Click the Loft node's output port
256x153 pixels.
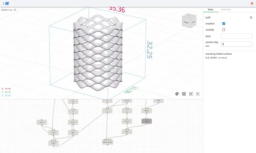(146, 124)
